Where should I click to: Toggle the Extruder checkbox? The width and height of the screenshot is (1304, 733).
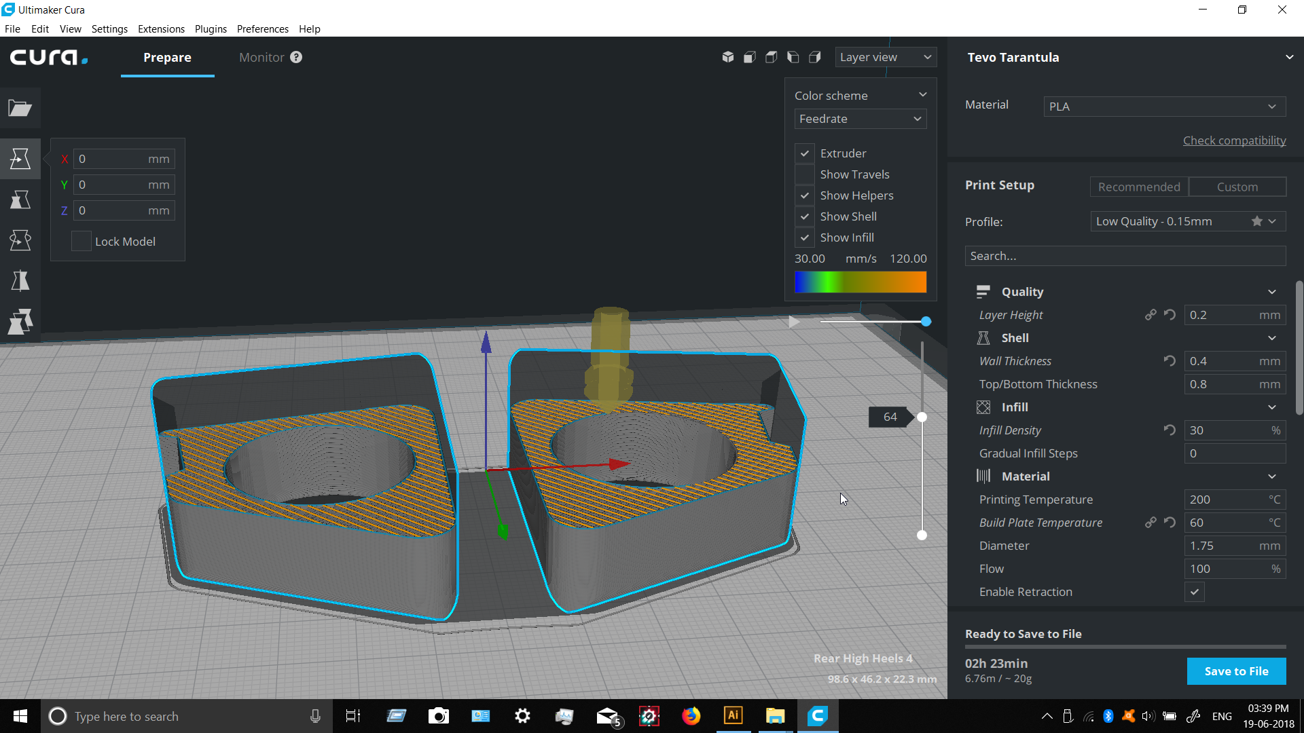pos(805,153)
